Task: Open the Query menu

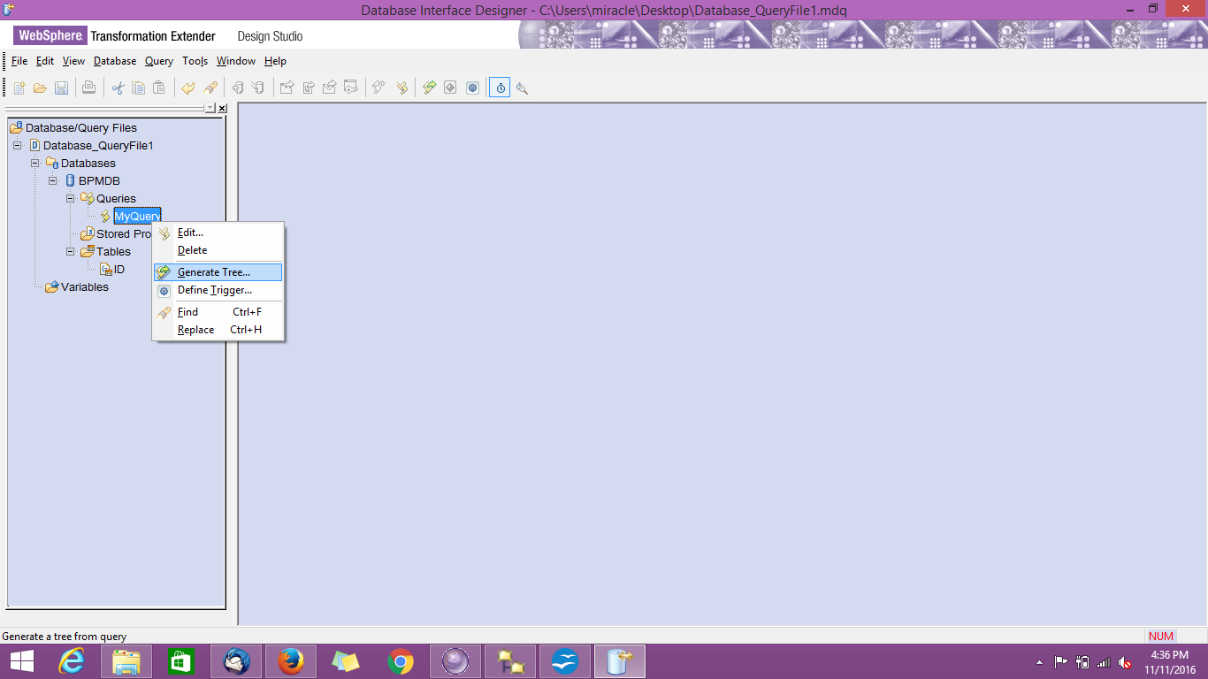Action: point(159,61)
